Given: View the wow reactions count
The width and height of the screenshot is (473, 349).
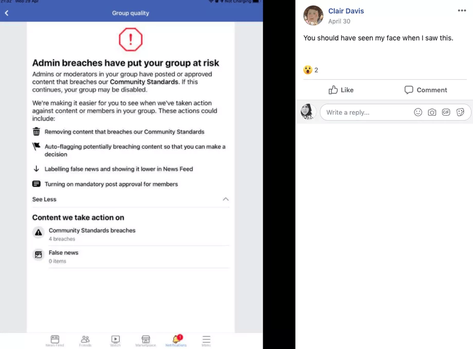Looking at the screenshot, I should click(311, 70).
